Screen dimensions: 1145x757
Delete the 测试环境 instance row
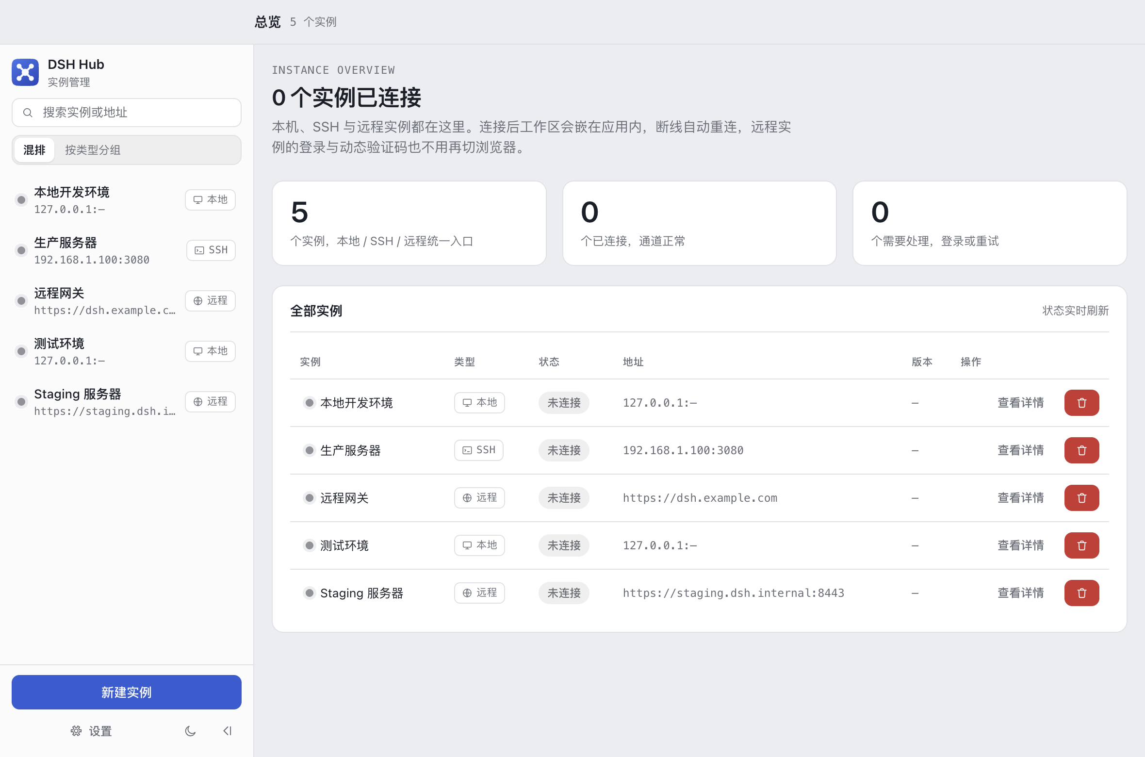[1081, 545]
